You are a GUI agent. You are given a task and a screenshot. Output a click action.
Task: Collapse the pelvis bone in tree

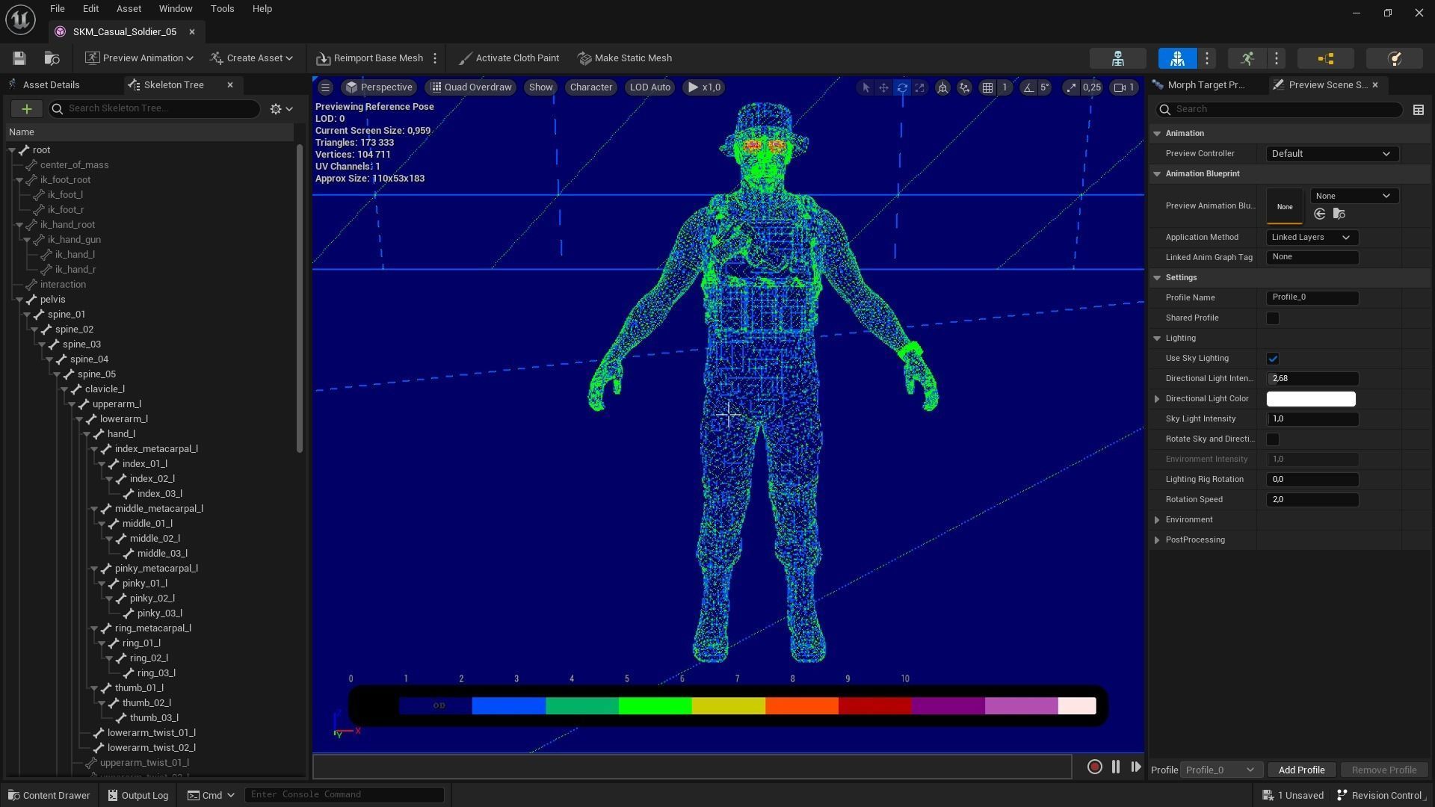(x=19, y=300)
